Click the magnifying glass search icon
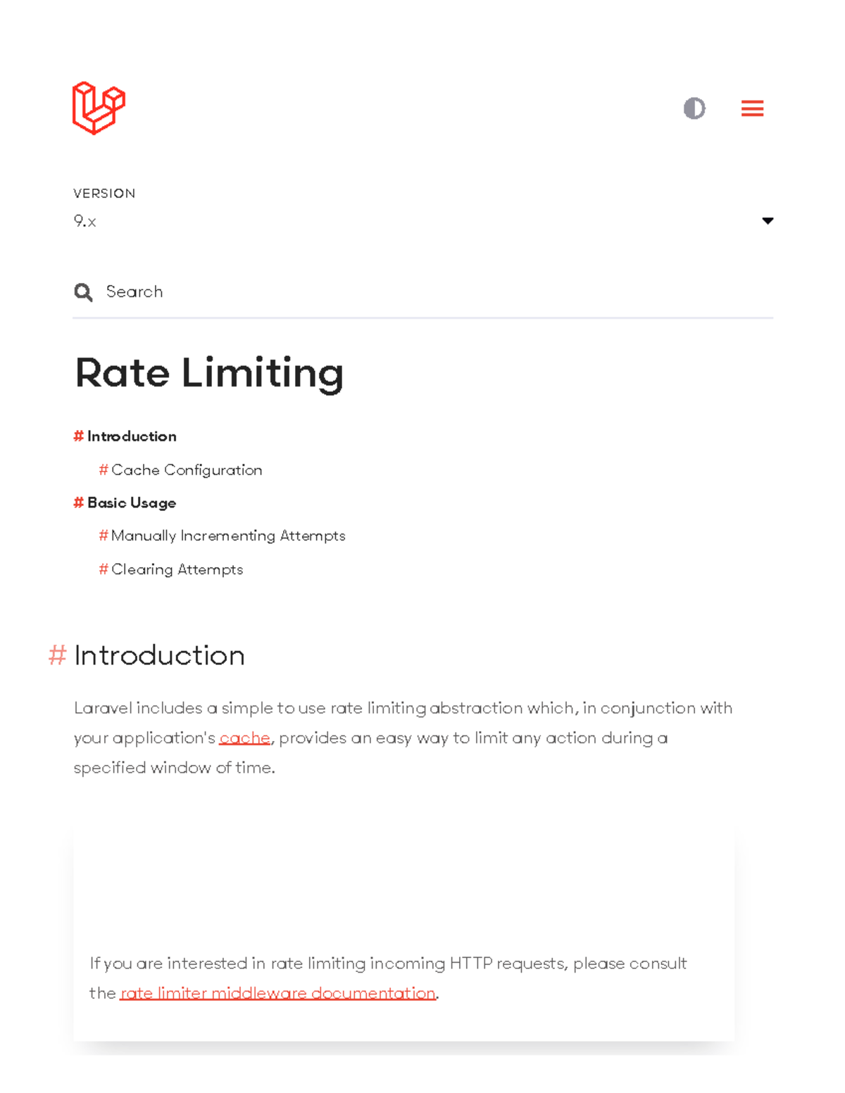845x1093 pixels. (83, 291)
